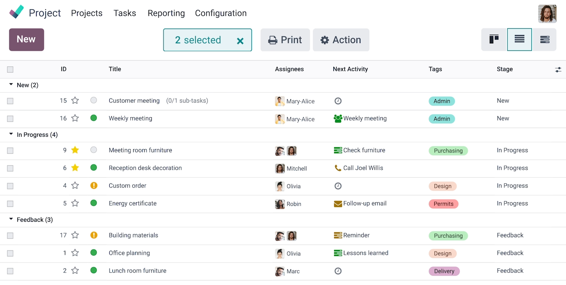566x285 pixels.
Task: Click the printer icon on the Print button
Action: (x=274, y=40)
